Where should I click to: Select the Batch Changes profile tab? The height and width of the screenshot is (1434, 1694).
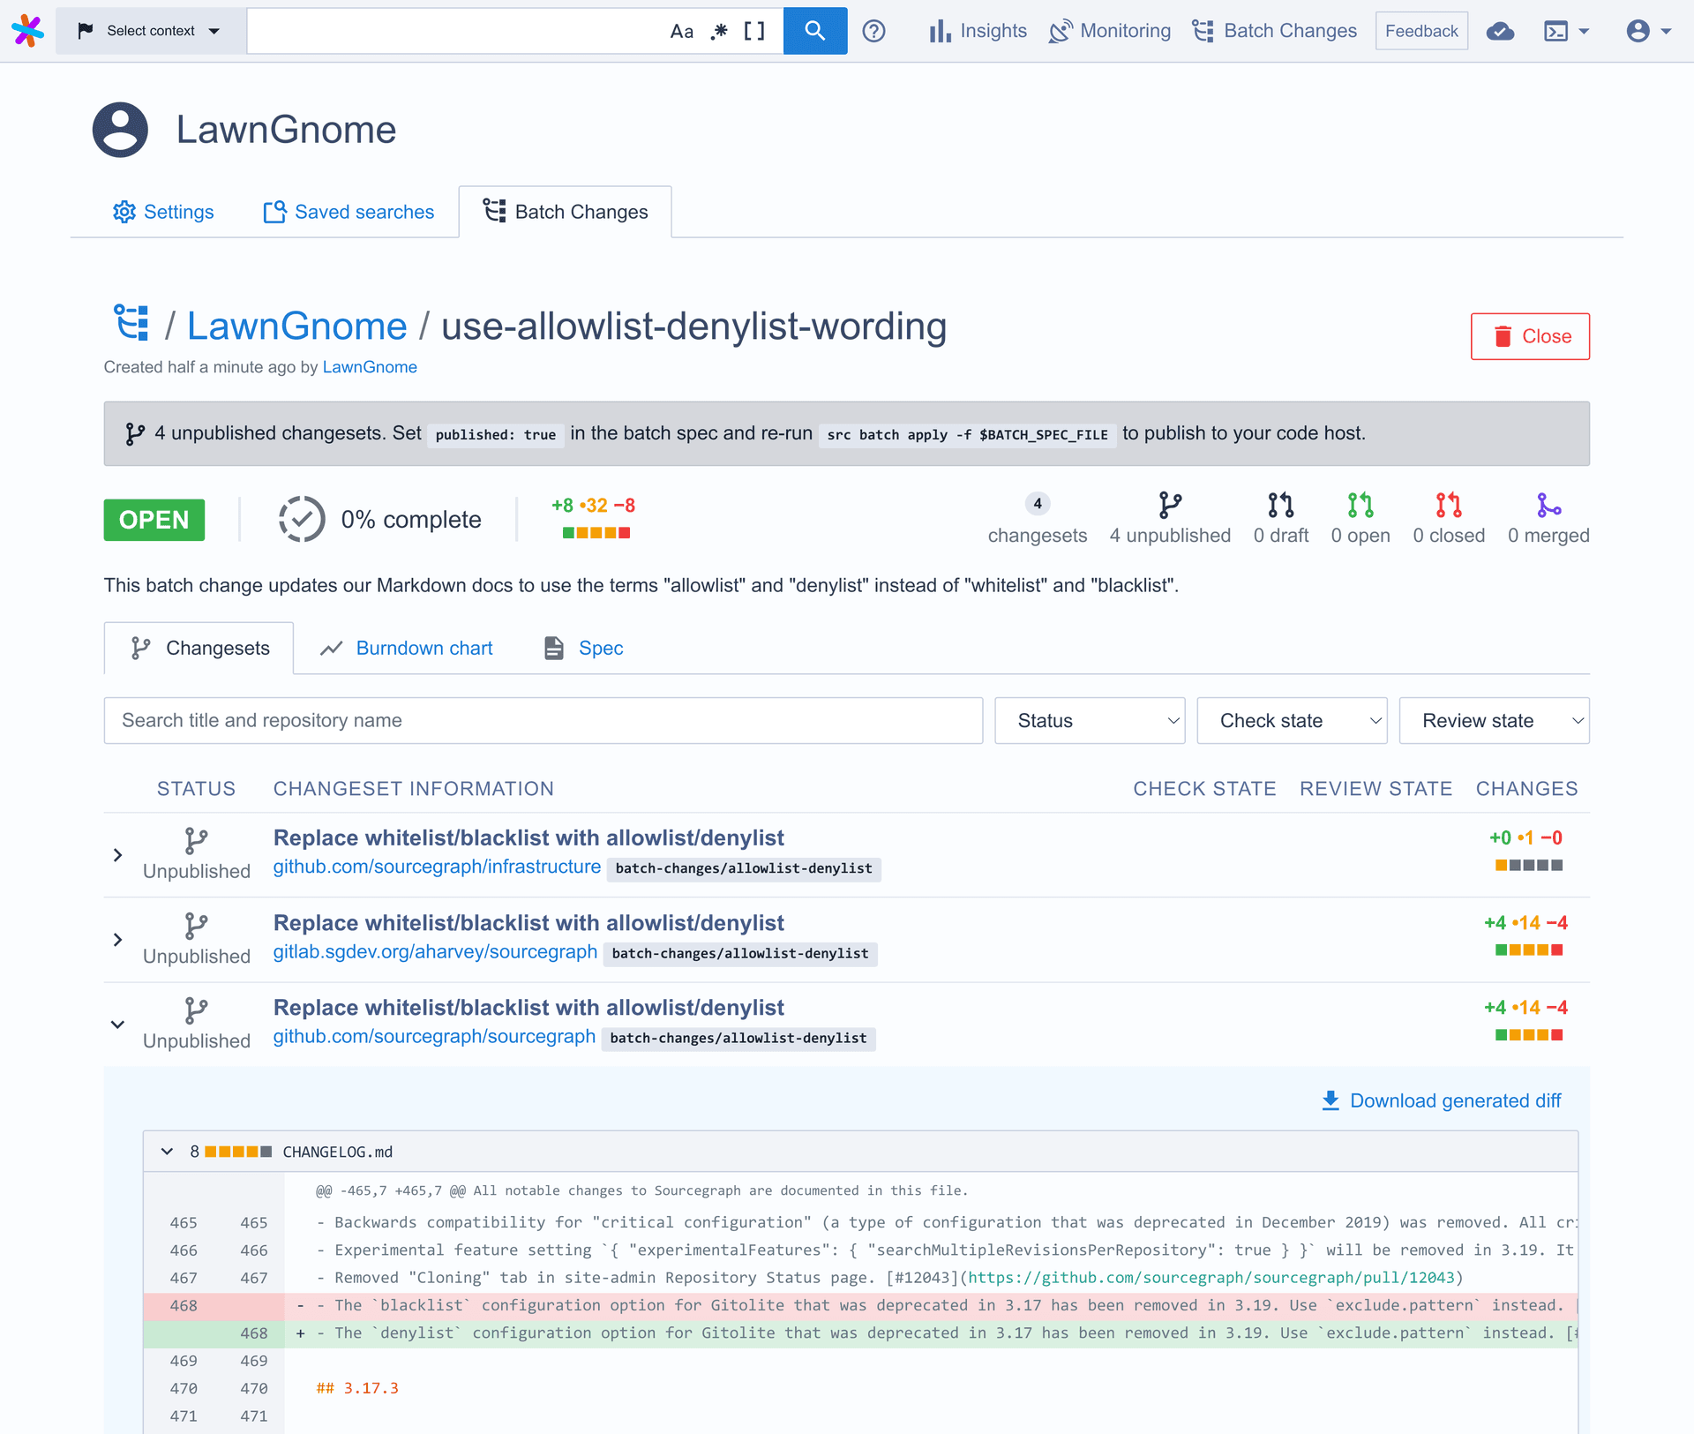pos(565,212)
